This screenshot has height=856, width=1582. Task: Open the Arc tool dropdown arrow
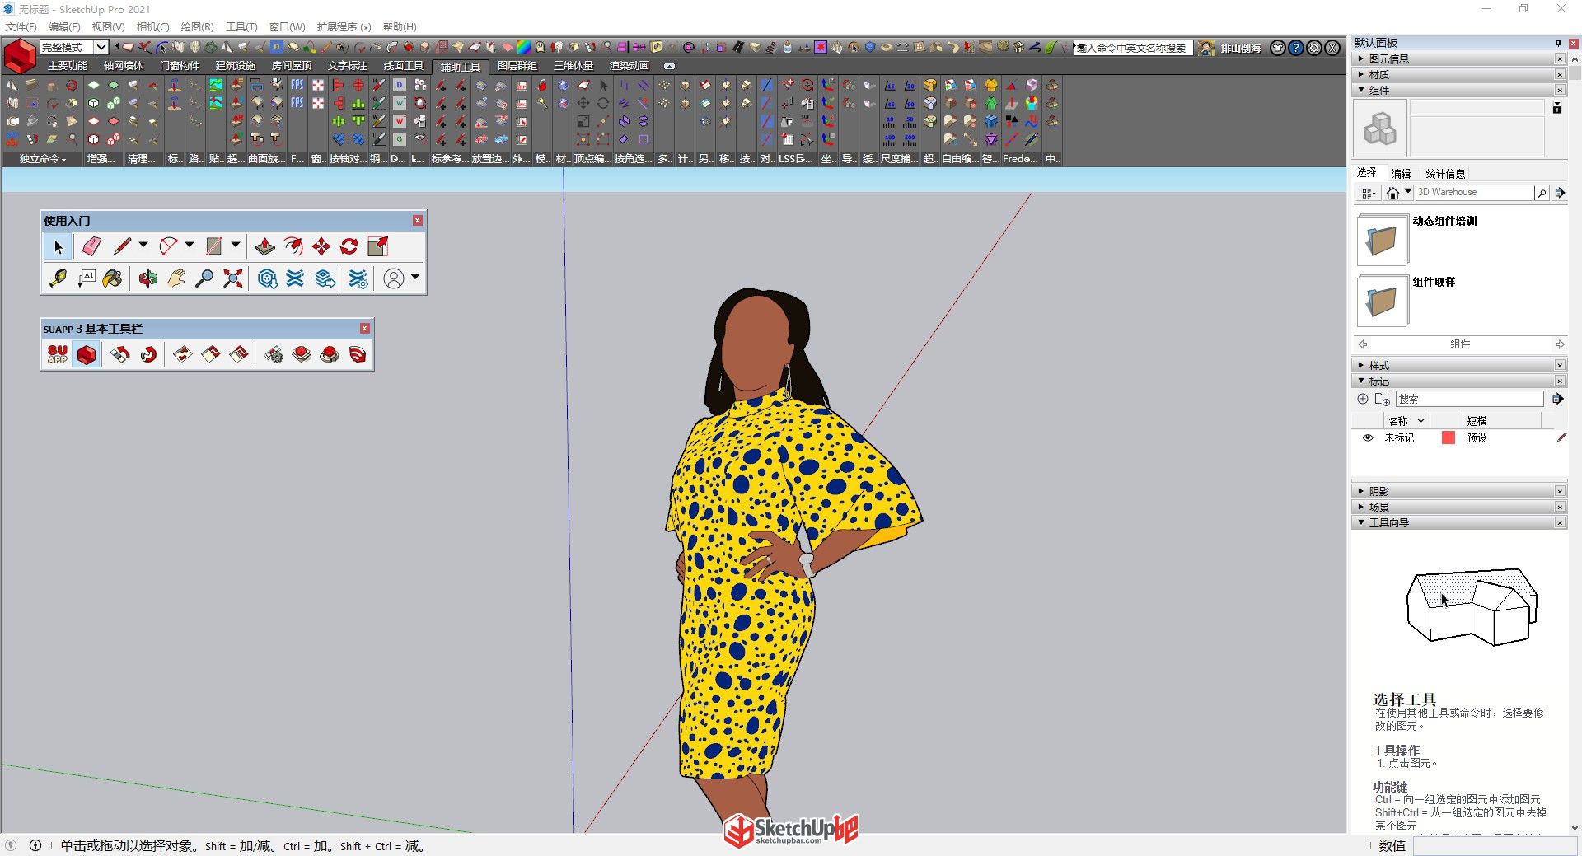coord(190,245)
